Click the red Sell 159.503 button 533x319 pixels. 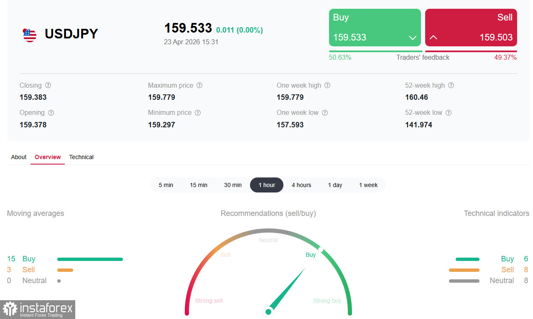(x=471, y=28)
